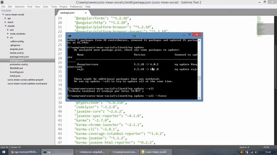The width and height of the screenshot is (277, 155).
Task: Switch to Chrome ngx-moment README taskbar item
Action: tap(25, 152)
